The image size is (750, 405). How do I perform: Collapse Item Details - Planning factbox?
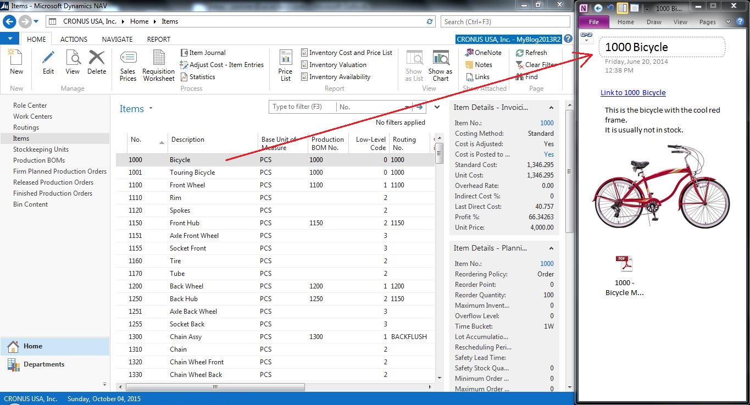[551, 248]
